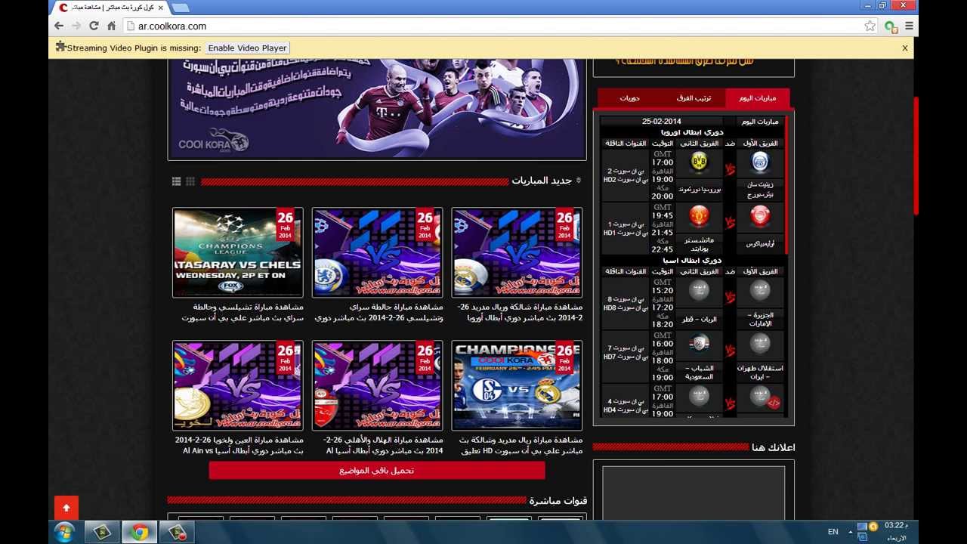Click the Cool Kora banner image
Viewport: 967px width, 544px height.
(x=377, y=109)
